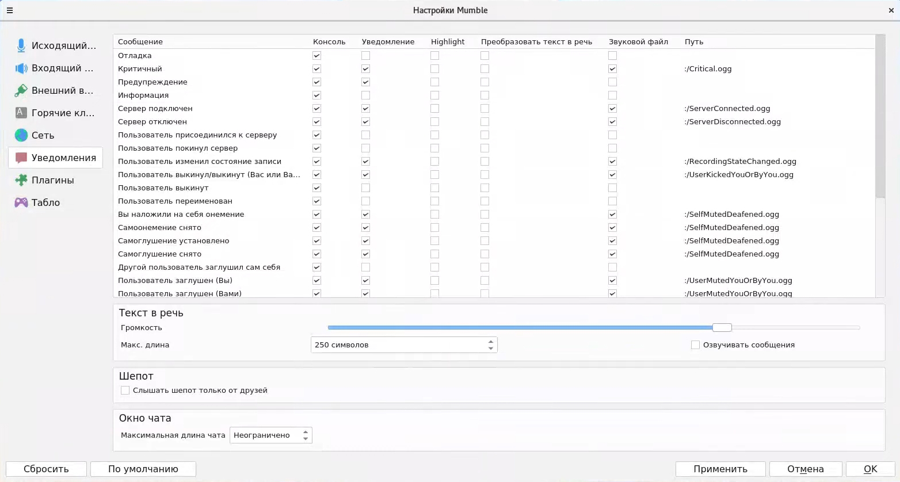Select row Самоонемение снято
The image size is (900, 482).
159,228
